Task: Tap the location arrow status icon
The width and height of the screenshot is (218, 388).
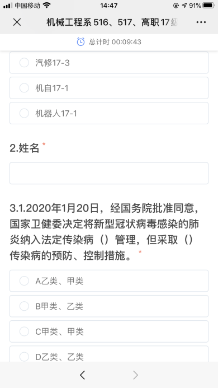Action: (184, 6)
